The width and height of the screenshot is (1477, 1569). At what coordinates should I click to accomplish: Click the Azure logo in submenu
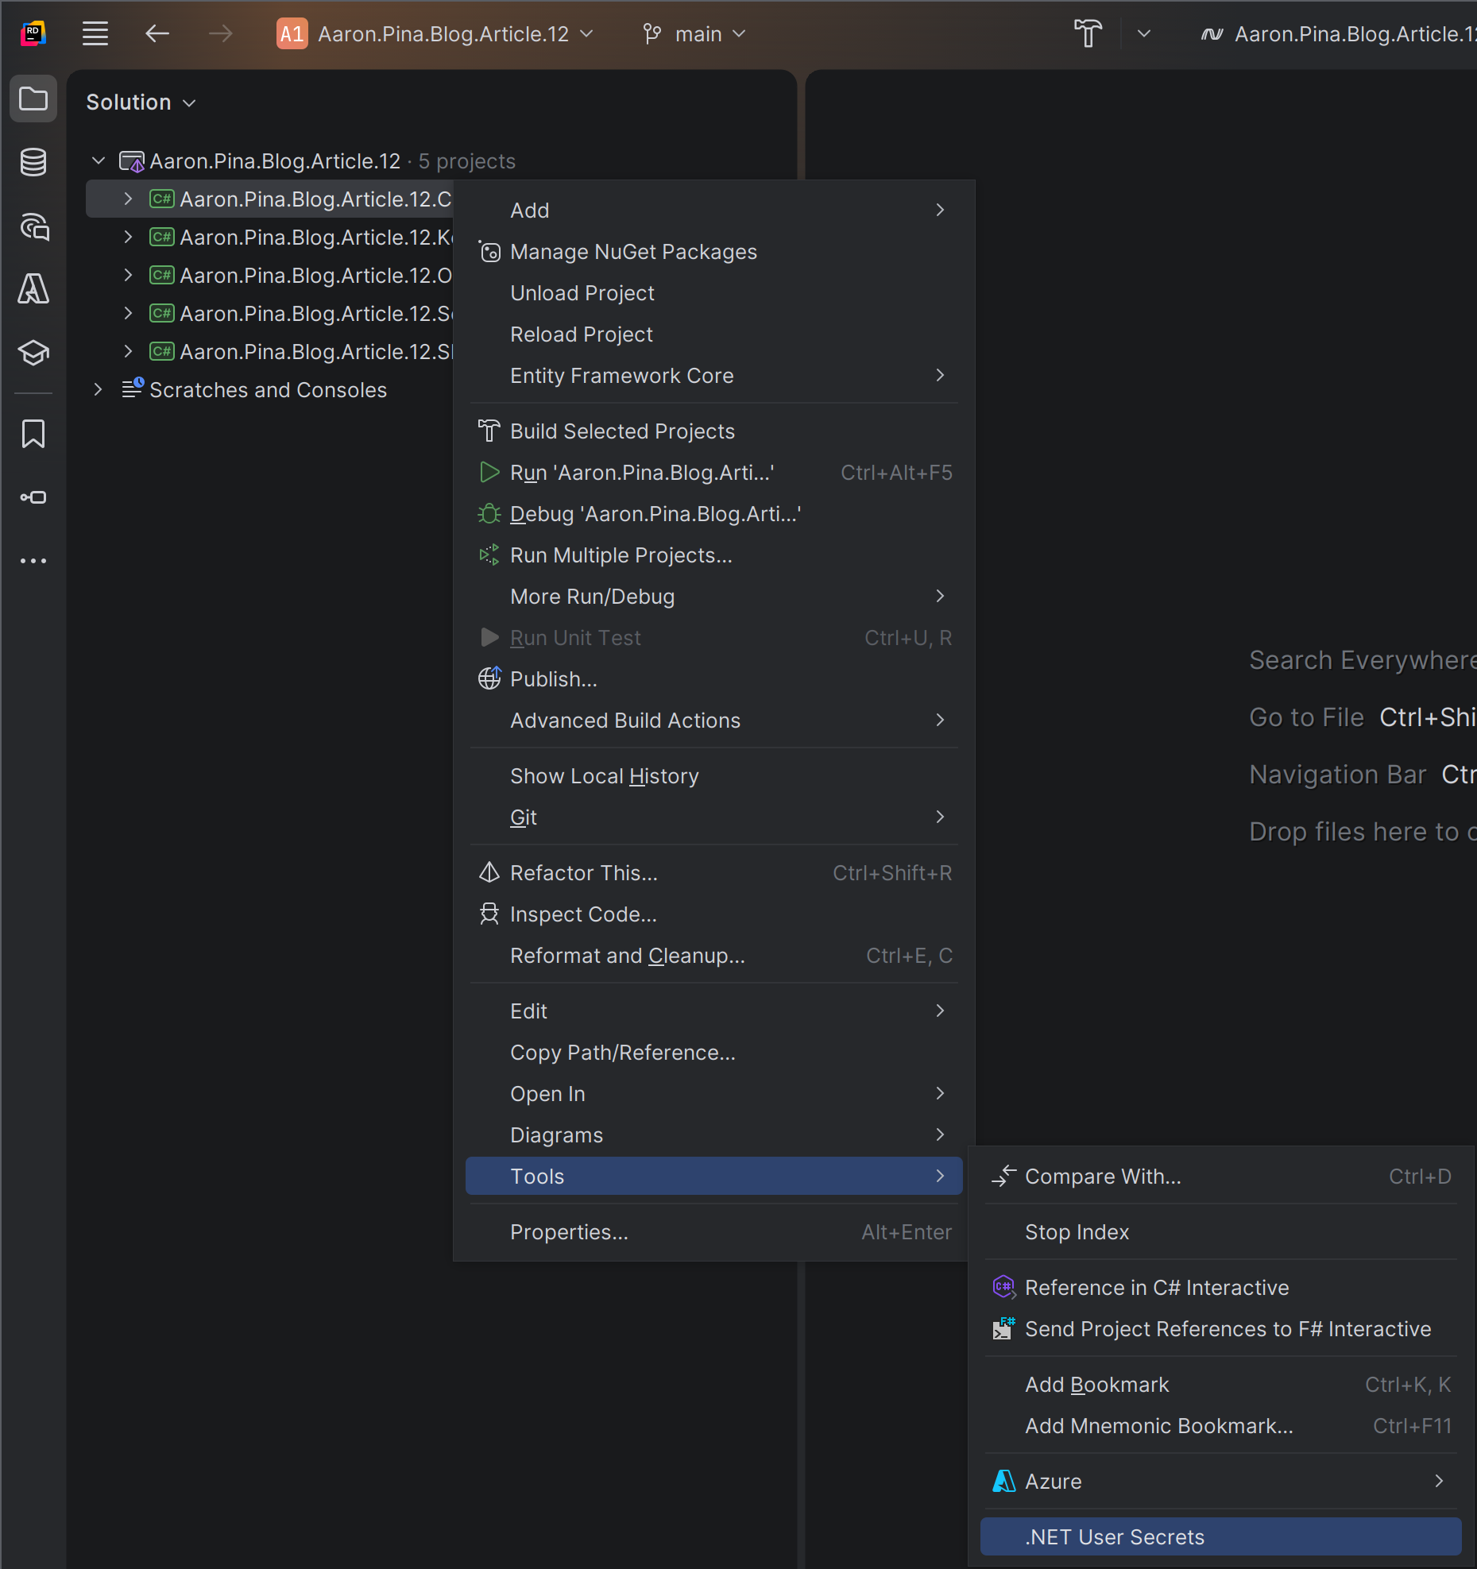tap(1004, 1482)
